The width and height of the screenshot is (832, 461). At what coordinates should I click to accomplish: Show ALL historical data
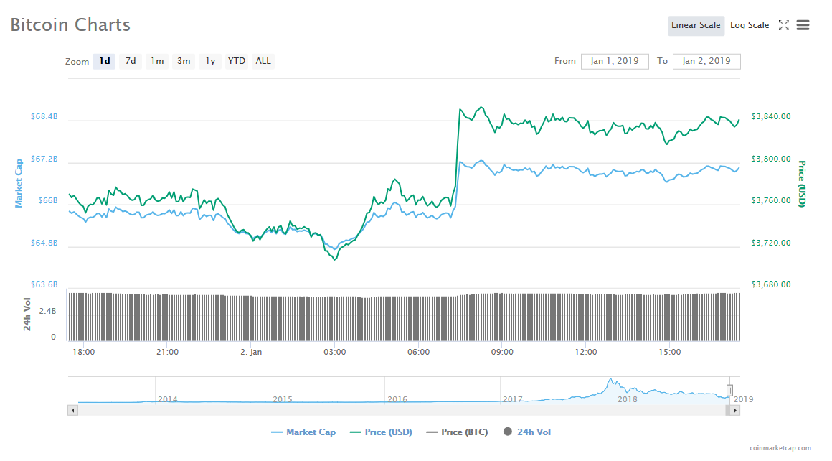pyautogui.click(x=263, y=61)
